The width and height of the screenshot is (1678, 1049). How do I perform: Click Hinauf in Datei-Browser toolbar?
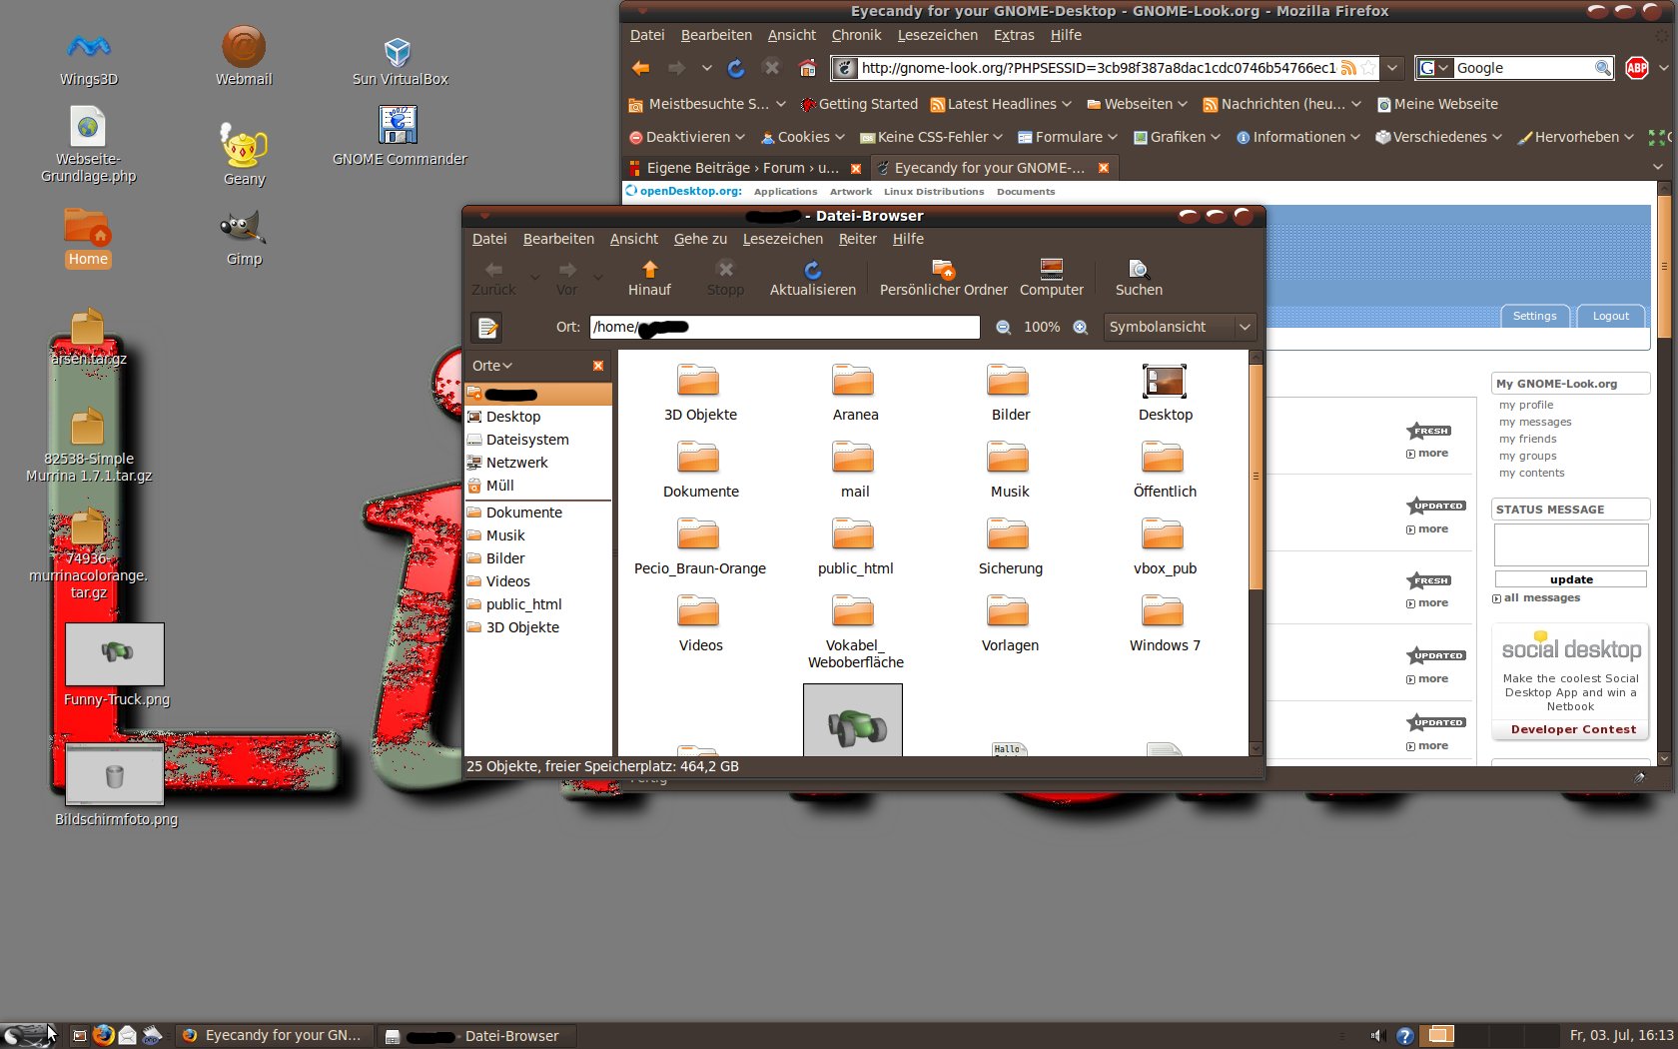[649, 278]
